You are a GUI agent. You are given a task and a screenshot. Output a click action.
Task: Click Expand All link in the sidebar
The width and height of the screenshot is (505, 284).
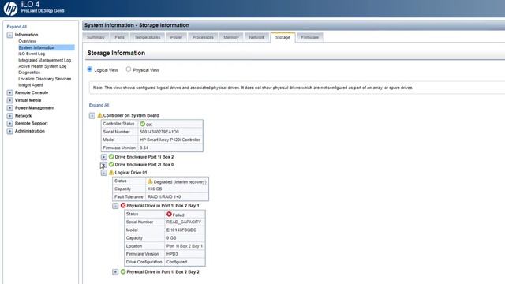point(17,27)
